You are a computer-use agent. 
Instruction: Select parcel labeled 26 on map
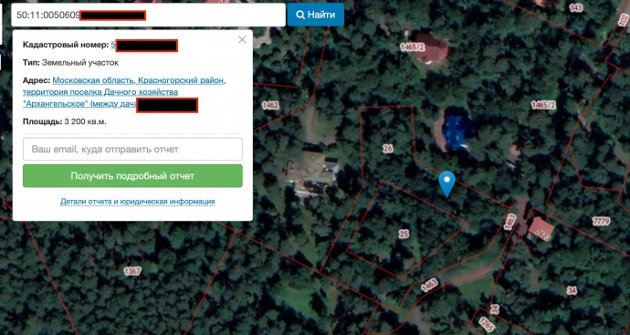387,149
